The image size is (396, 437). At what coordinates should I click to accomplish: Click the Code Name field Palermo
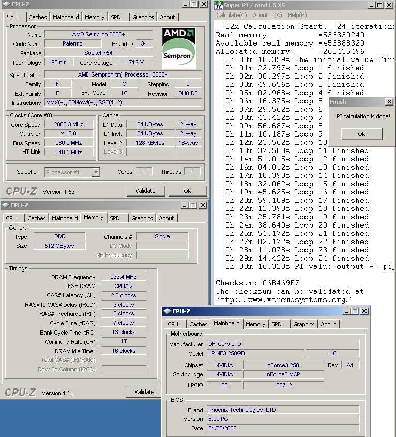pyautogui.click(x=73, y=43)
